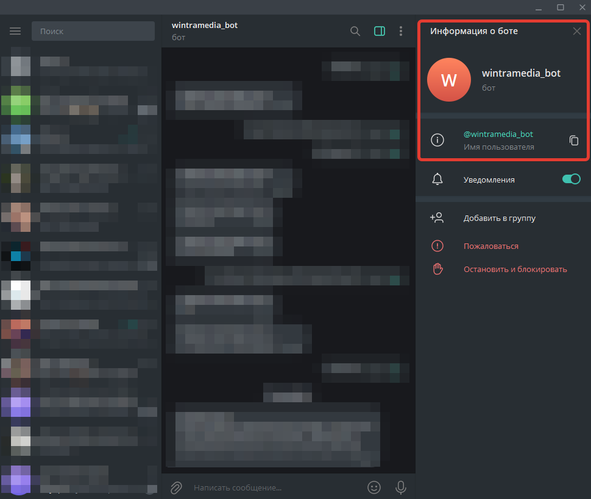Click the red hand block icon
Viewport: 591px width, 499px height.
(437, 269)
